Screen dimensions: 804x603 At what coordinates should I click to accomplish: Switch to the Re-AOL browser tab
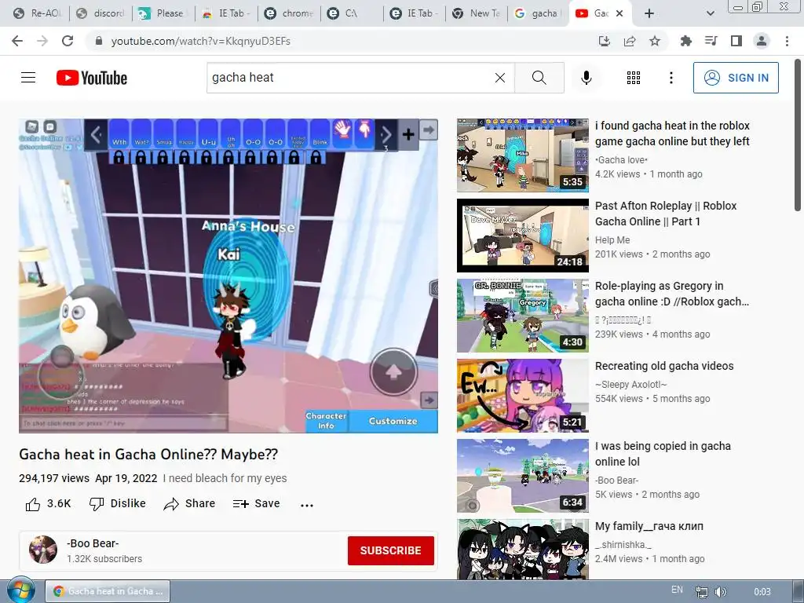tap(37, 13)
